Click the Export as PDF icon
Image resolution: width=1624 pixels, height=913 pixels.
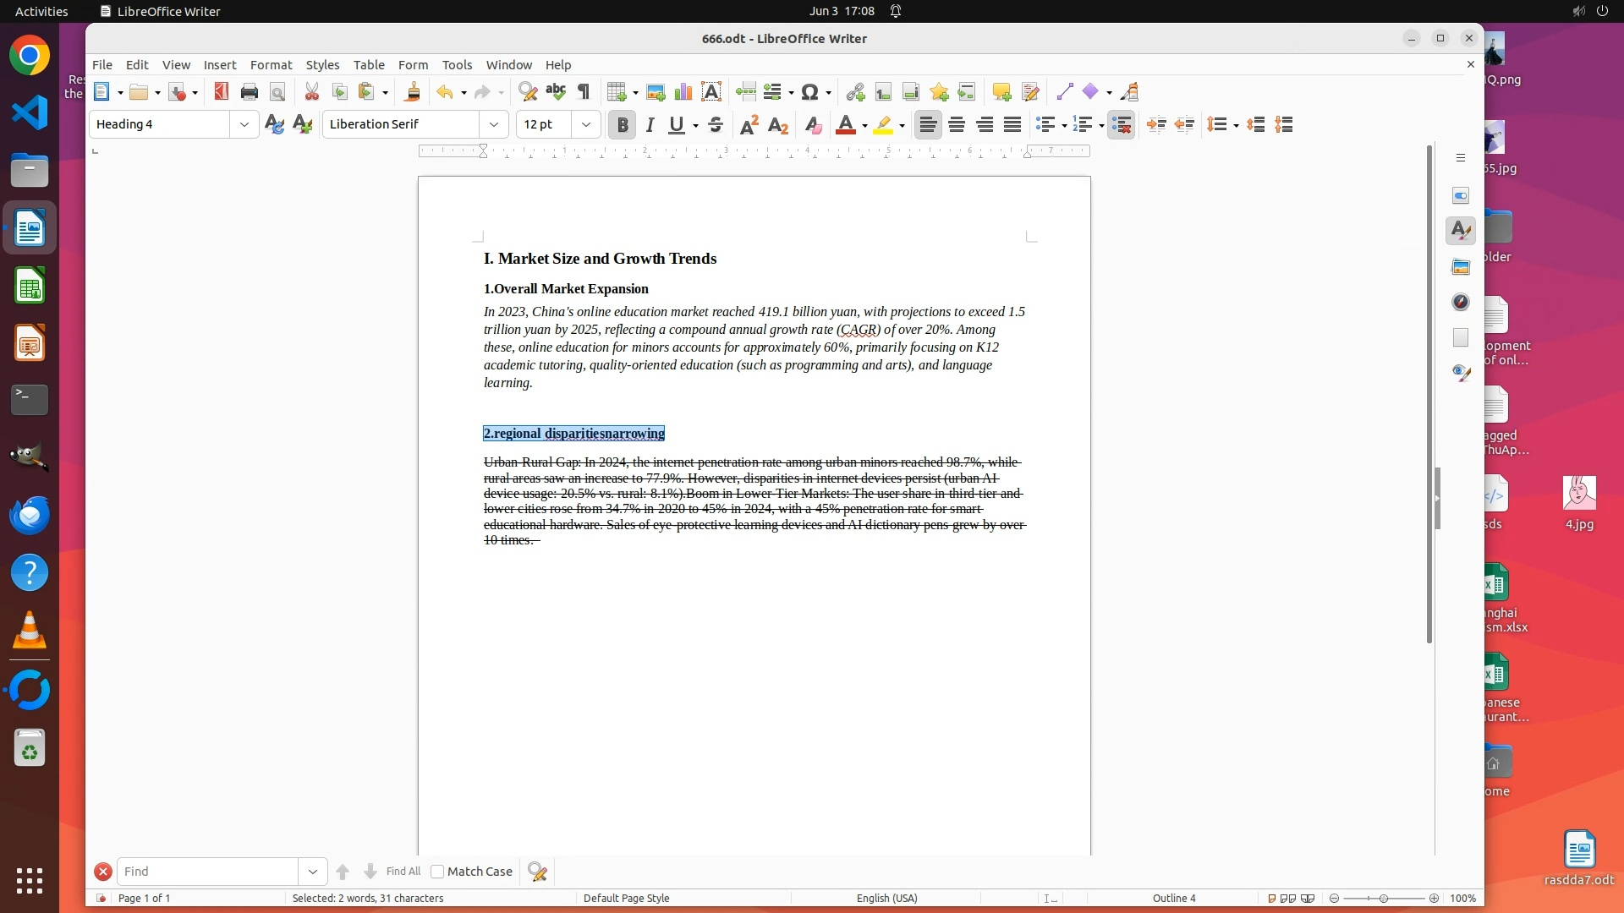coord(221,91)
